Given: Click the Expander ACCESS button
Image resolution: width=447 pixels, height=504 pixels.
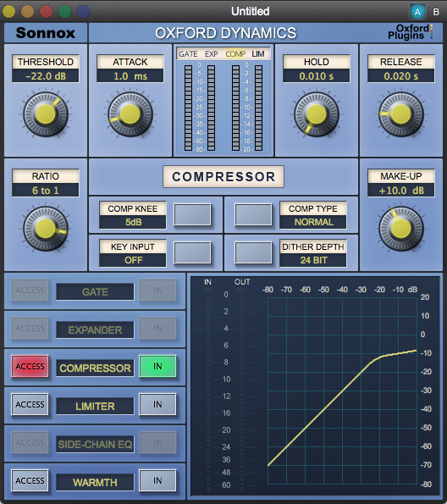Looking at the screenshot, I should click(30, 328).
